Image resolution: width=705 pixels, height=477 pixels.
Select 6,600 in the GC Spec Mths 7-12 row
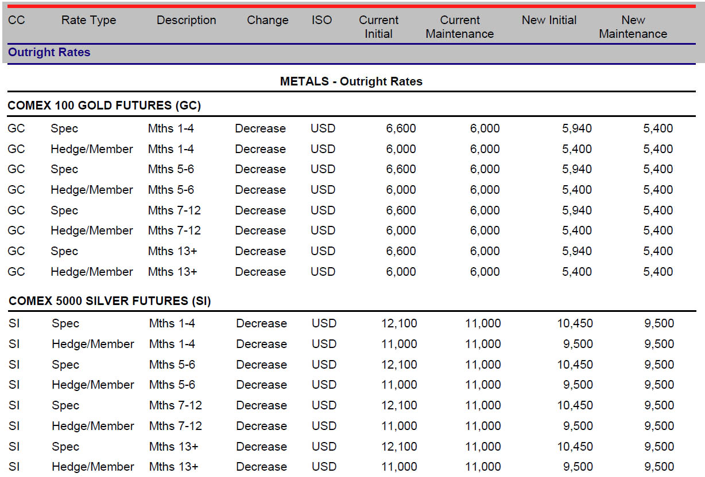pyautogui.click(x=401, y=210)
